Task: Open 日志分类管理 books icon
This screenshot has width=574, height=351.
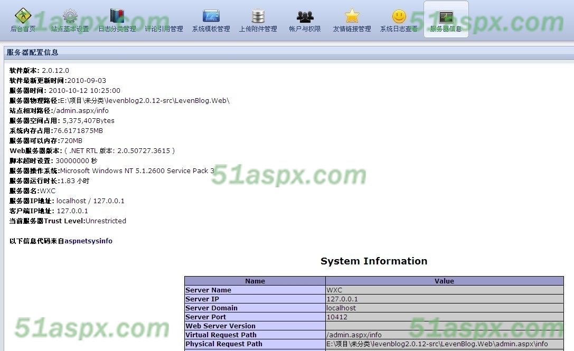Action: (117, 16)
